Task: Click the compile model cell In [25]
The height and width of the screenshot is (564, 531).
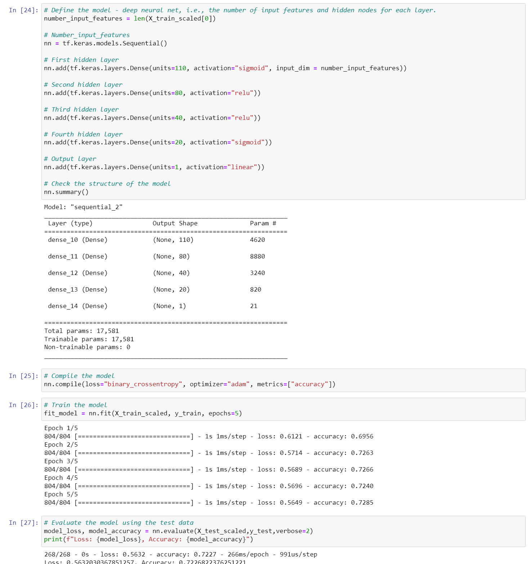Action: tap(23, 375)
